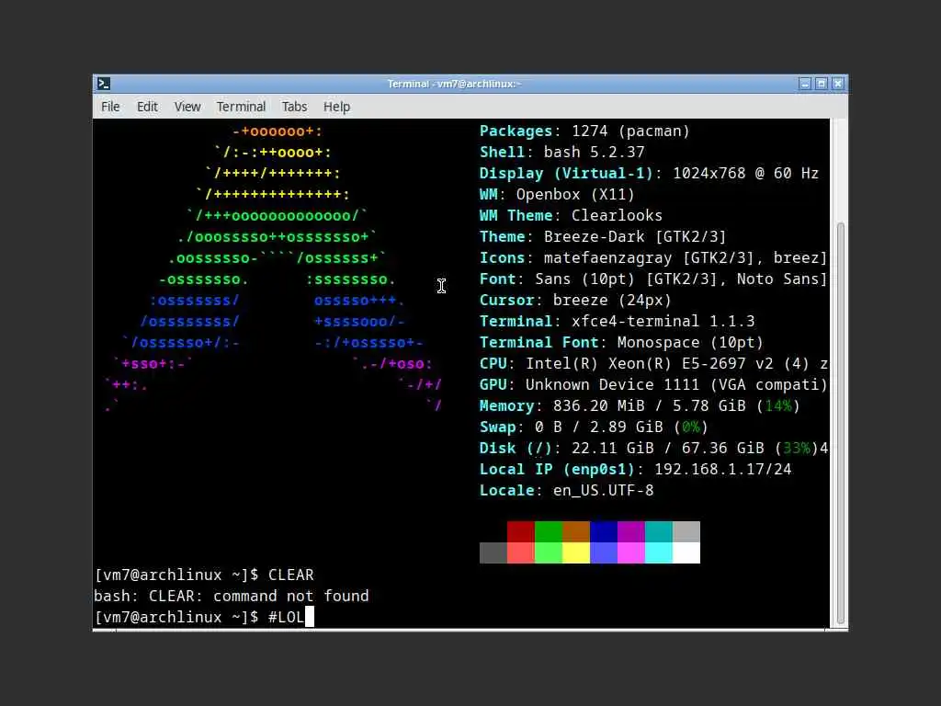Click the dark red color block

pyautogui.click(x=521, y=532)
